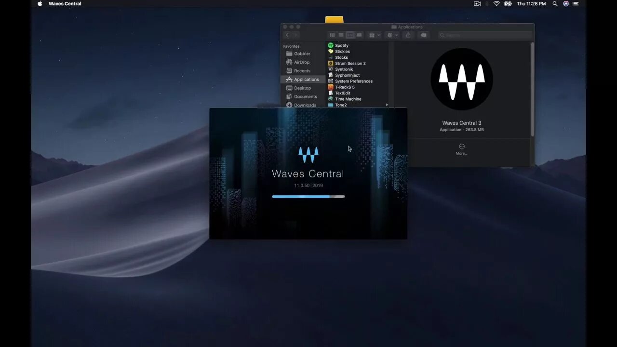Click the battery status icon
Screen dimensions: 617x347
tap(508, 3)
